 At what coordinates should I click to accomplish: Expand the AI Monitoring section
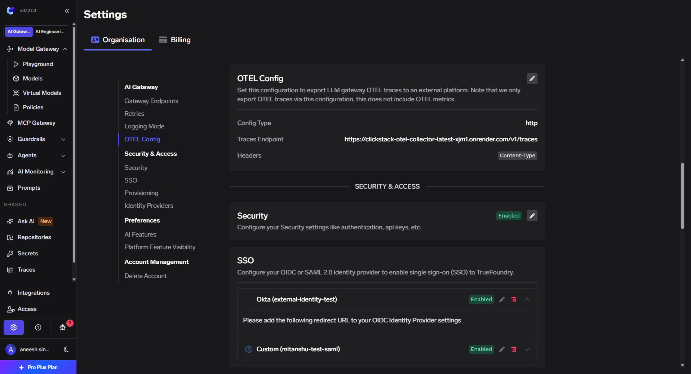(63, 172)
